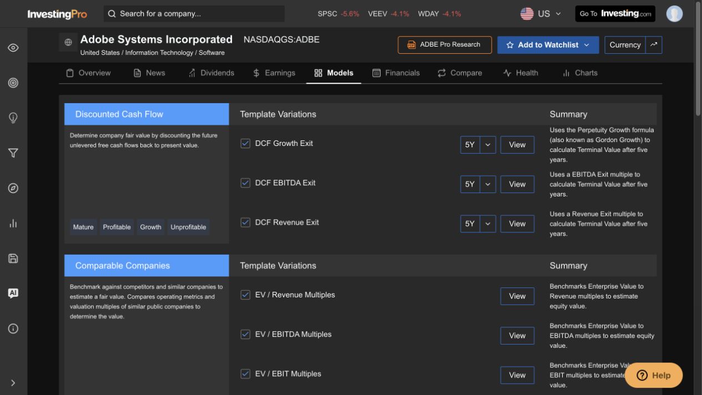Switch to the Financials tab
This screenshot has height=395, width=702.
pyautogui.click(x=396, y=73)
